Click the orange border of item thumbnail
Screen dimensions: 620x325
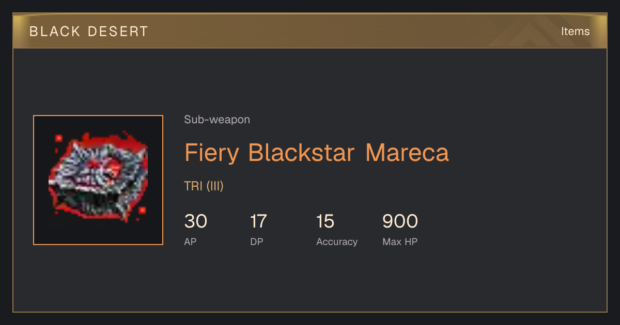coord(34,180)
